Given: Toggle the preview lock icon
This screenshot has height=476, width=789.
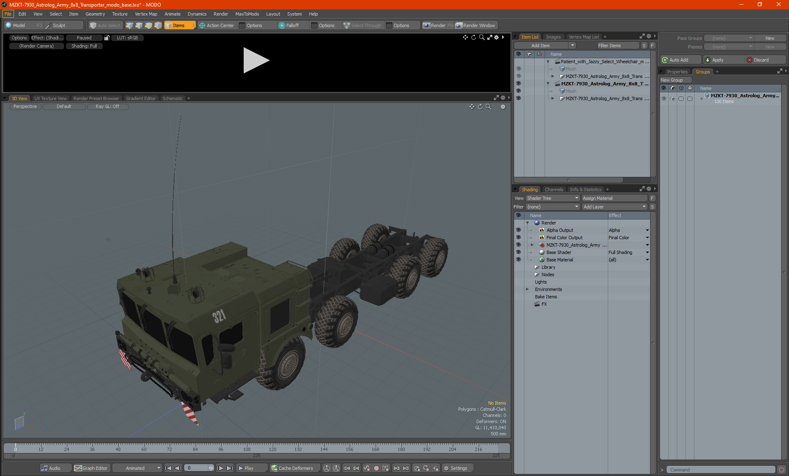Looking at the screenshot, I should 107,38.
